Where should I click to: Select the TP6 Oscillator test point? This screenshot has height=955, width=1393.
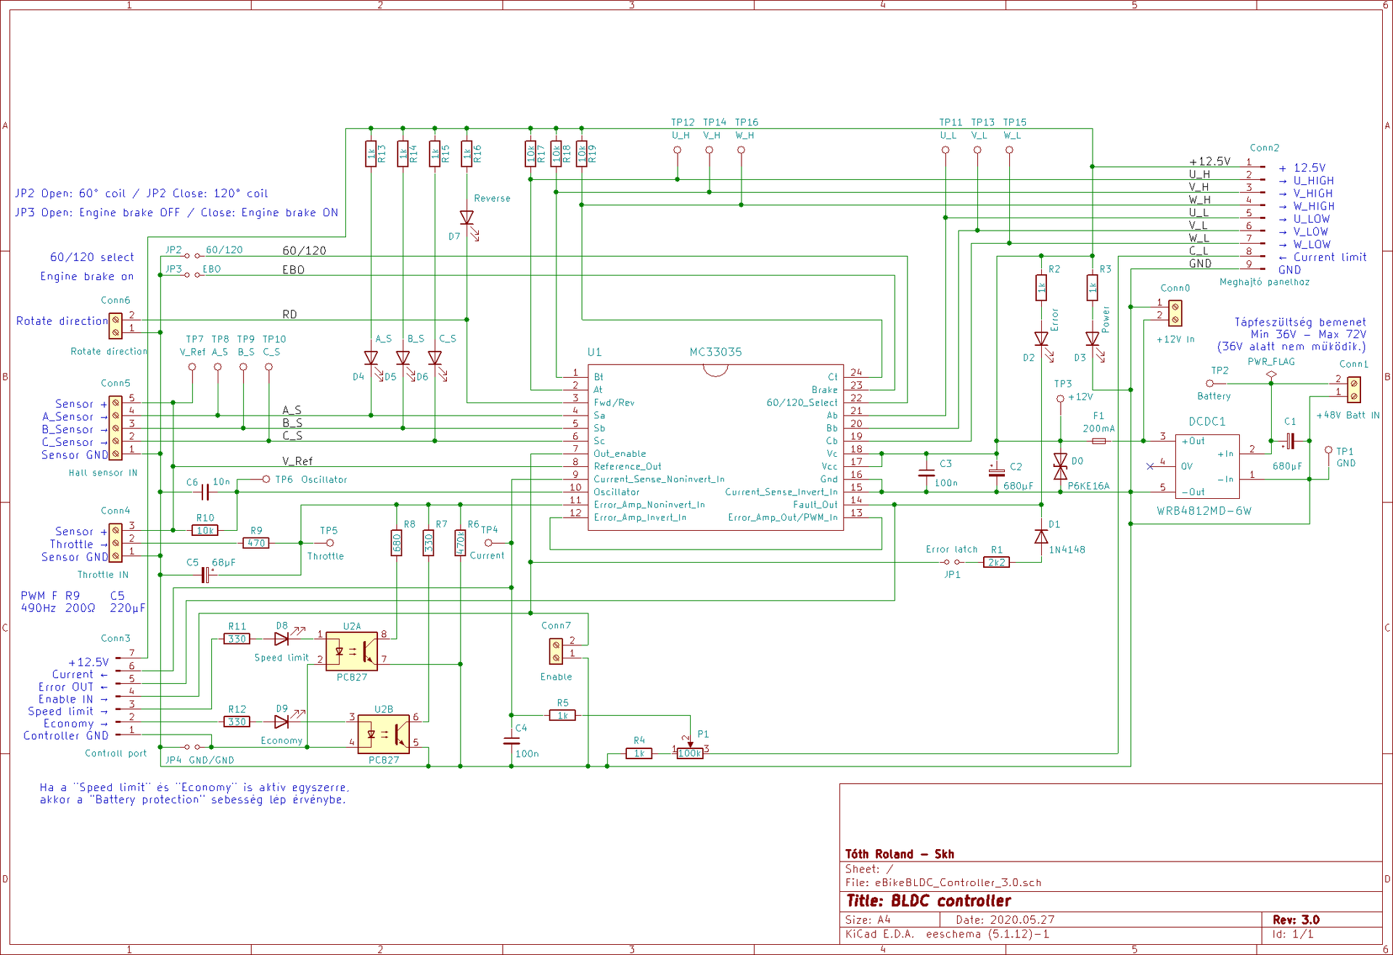pos(266,479)
